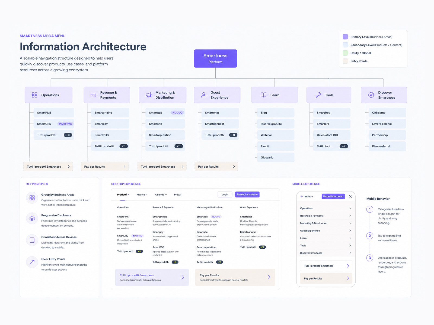The image size is (434, 325).
Task: Click the Smartness Platform root node
Action: [x=215, y=58]
